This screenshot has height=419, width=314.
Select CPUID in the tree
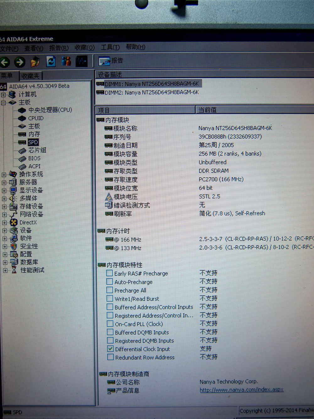tap(36, 118)
